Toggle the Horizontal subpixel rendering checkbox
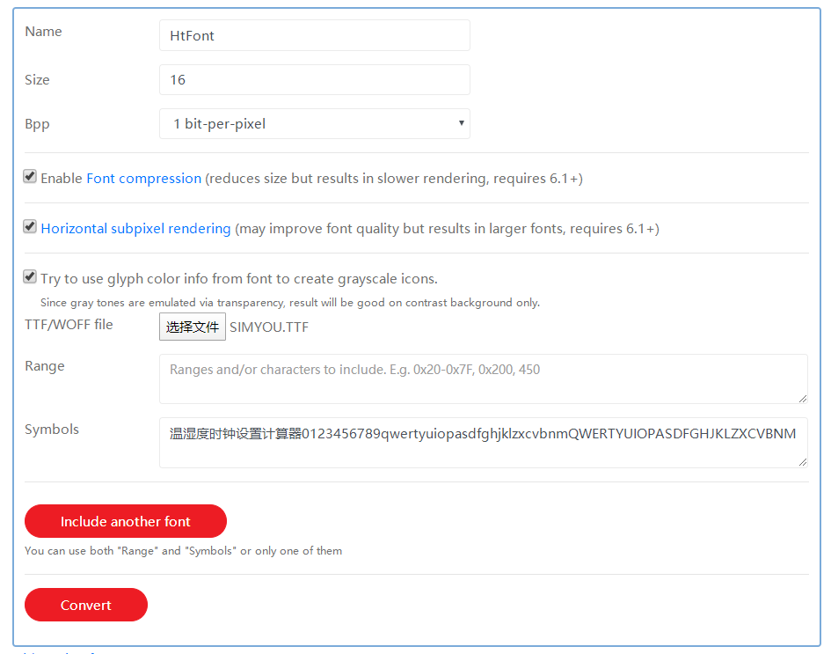This screenshot has height=654, width=831. click(x=30, y=227)
